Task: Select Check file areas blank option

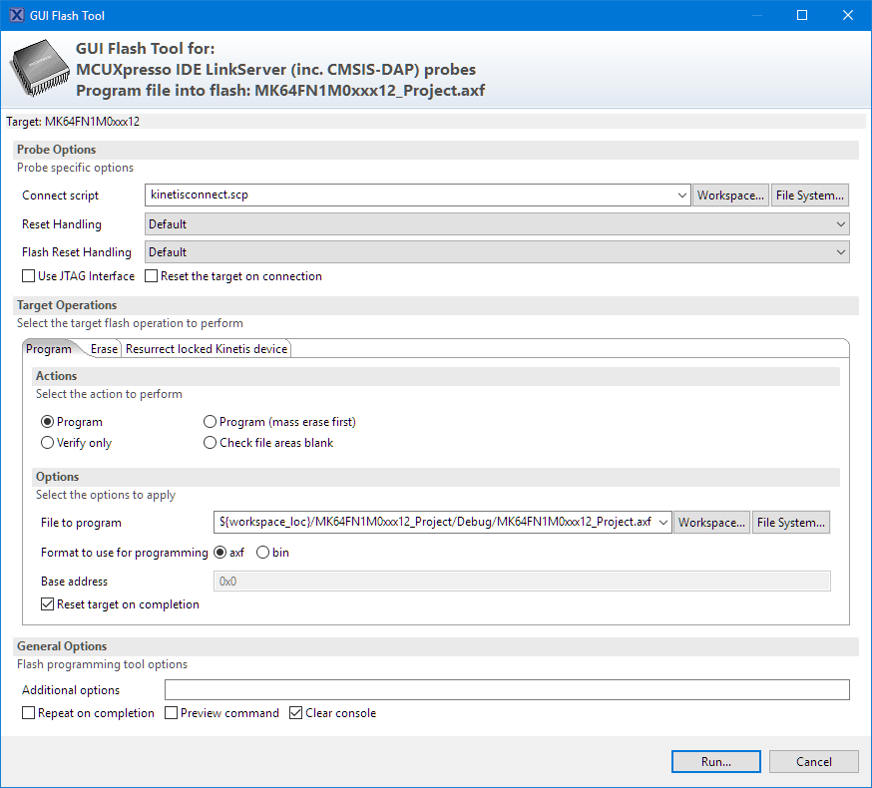Action: pos(211,443)
